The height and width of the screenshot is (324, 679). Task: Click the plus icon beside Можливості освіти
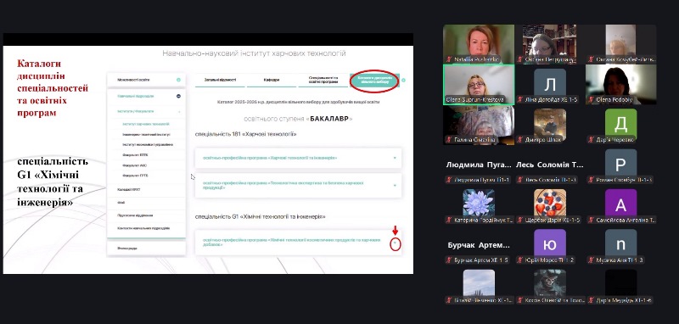178,80
